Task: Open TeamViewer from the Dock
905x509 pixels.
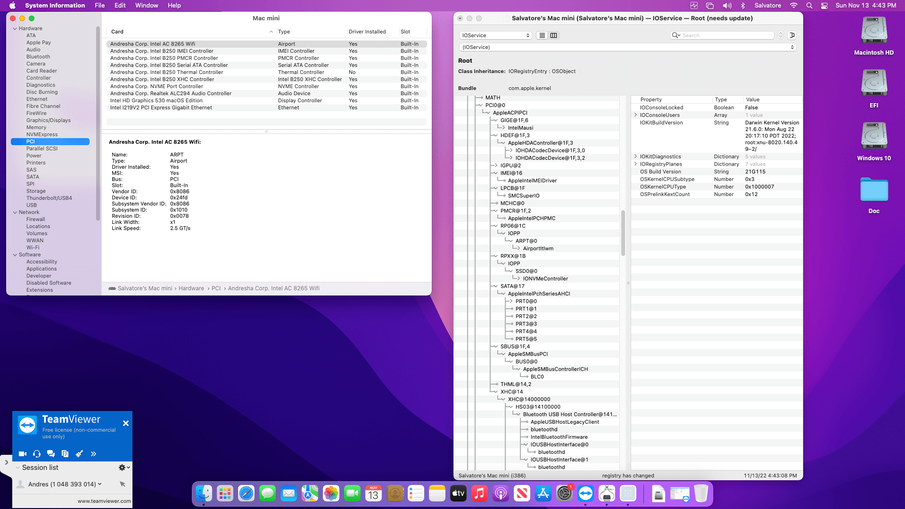Action: click(x=585, y=493)
